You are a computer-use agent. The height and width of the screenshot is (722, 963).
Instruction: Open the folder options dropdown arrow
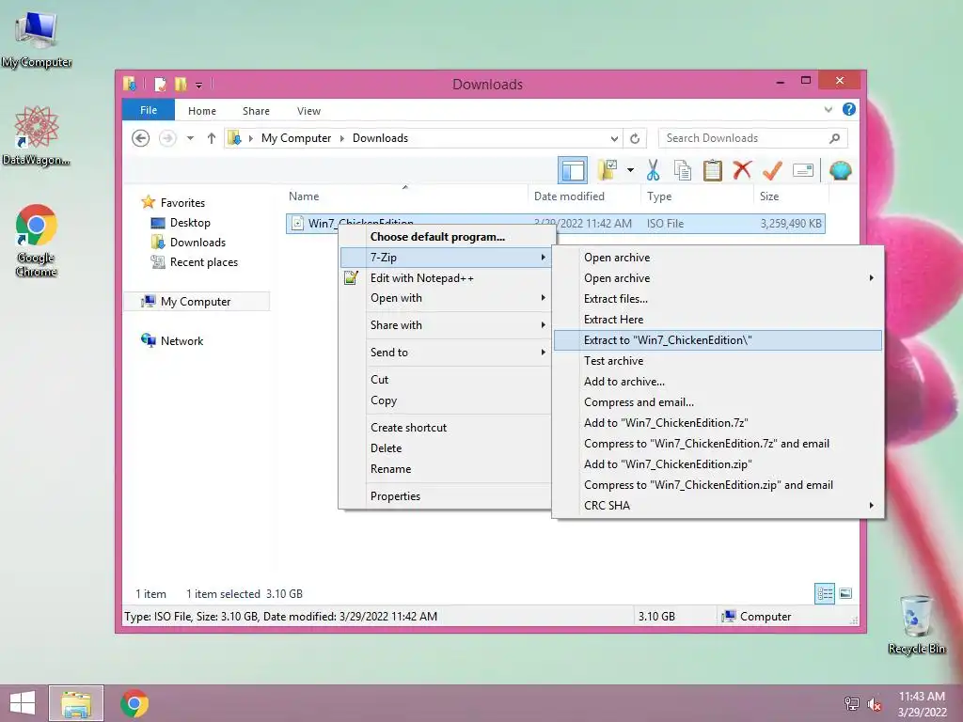(x=630, y=170)
